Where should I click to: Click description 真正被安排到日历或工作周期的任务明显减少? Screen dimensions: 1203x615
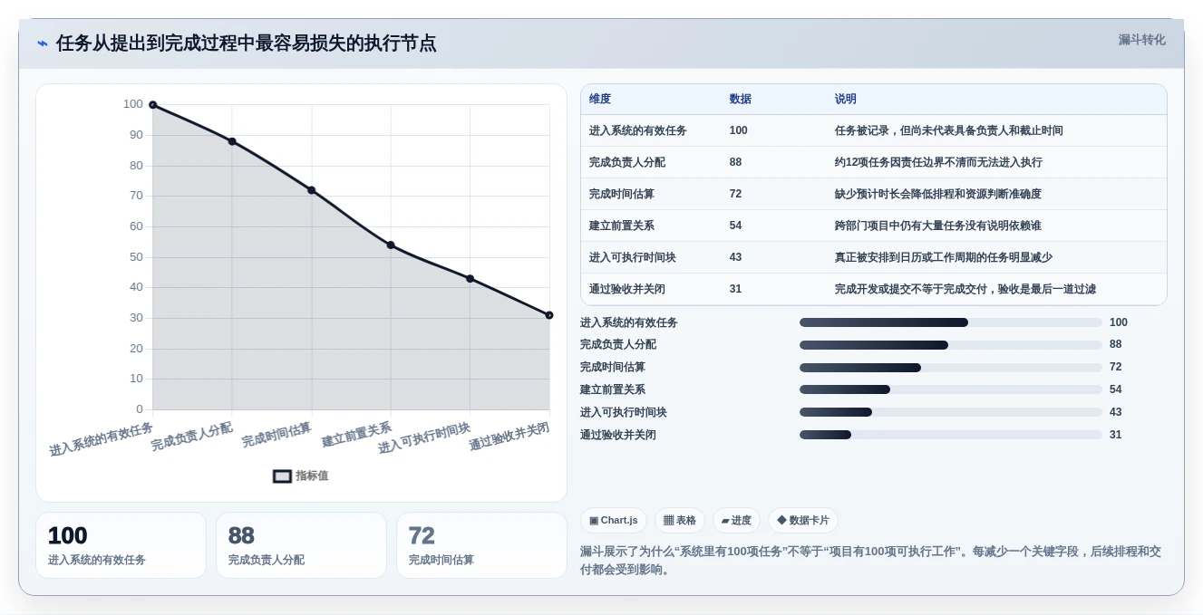pyautogui.click(x=944, y=257)
